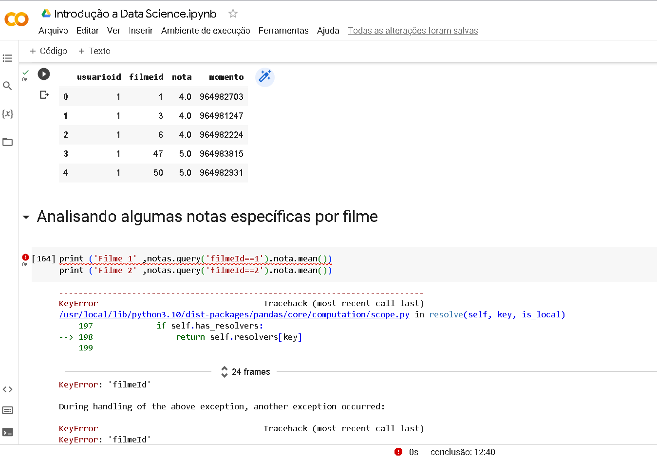Click the magic wand suggest charts icon
657x458 pixels.
pyautogui.click(x=265, y=77)
